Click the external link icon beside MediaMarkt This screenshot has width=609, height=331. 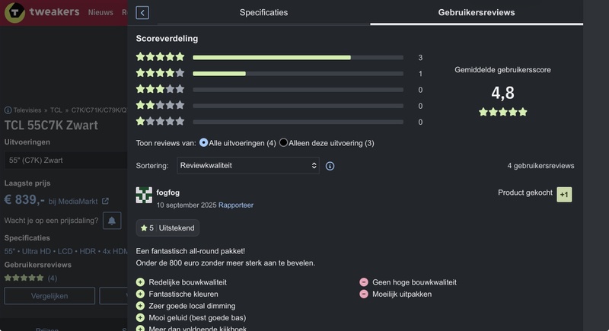coord(105,201)
